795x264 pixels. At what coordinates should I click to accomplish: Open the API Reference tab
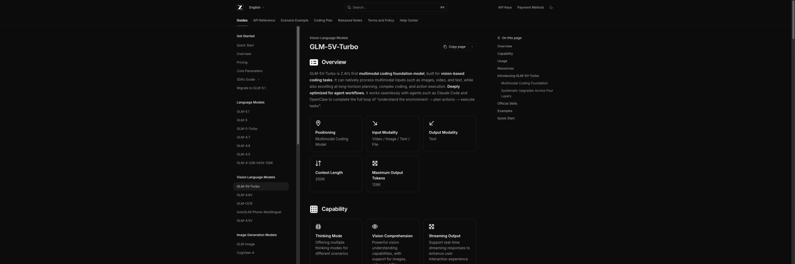tap(264, 20)
